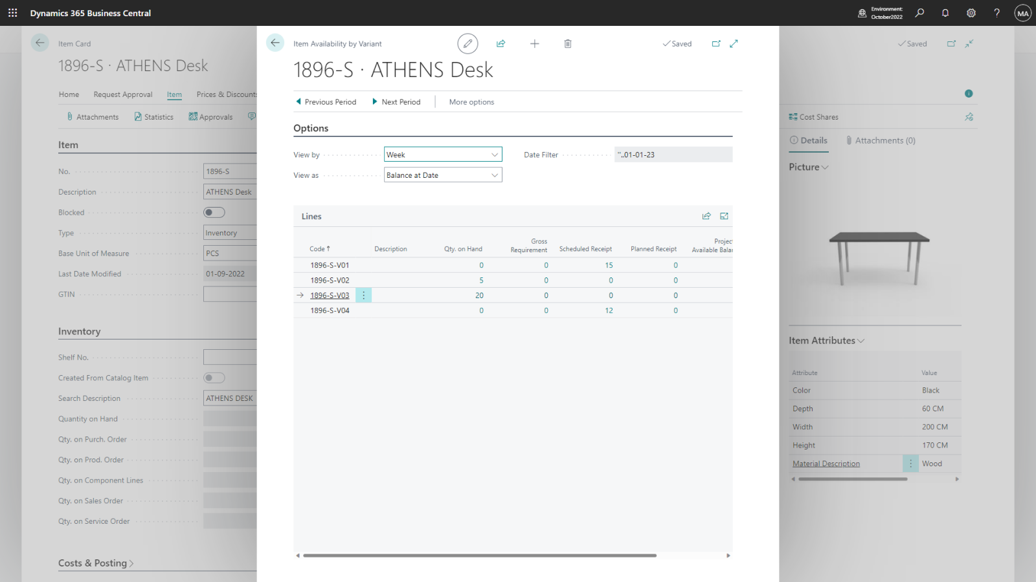Open the help question mark
1036x582 pixels.
[997, 13]
